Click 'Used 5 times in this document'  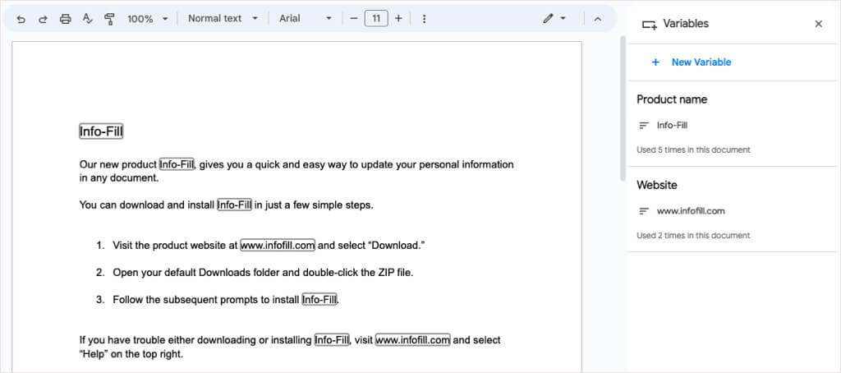[693, 150]
